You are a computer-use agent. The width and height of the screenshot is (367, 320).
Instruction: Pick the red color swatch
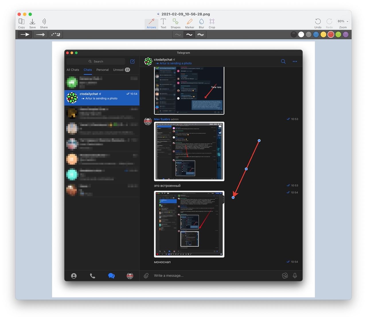point(331,35)
